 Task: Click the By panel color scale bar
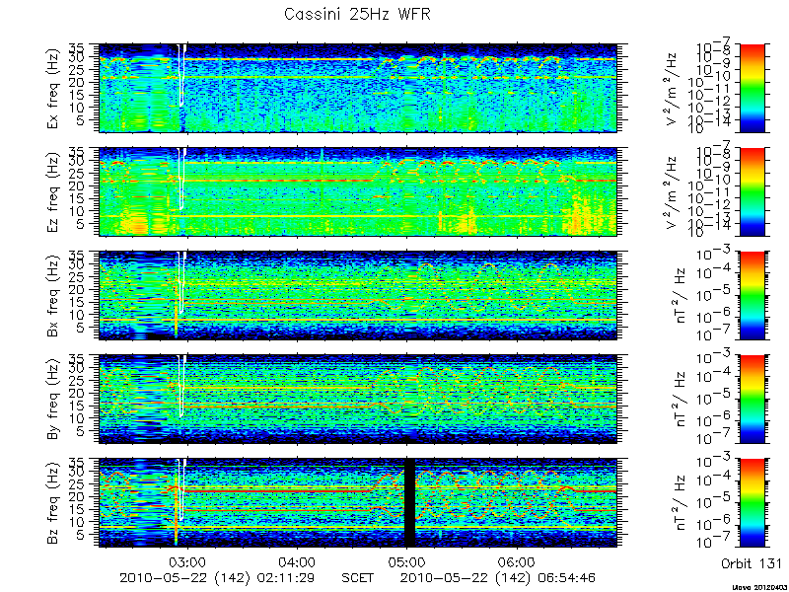752,400
